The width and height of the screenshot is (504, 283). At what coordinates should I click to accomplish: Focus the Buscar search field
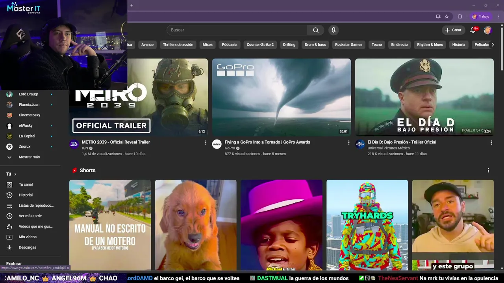(x=237, y=30)
